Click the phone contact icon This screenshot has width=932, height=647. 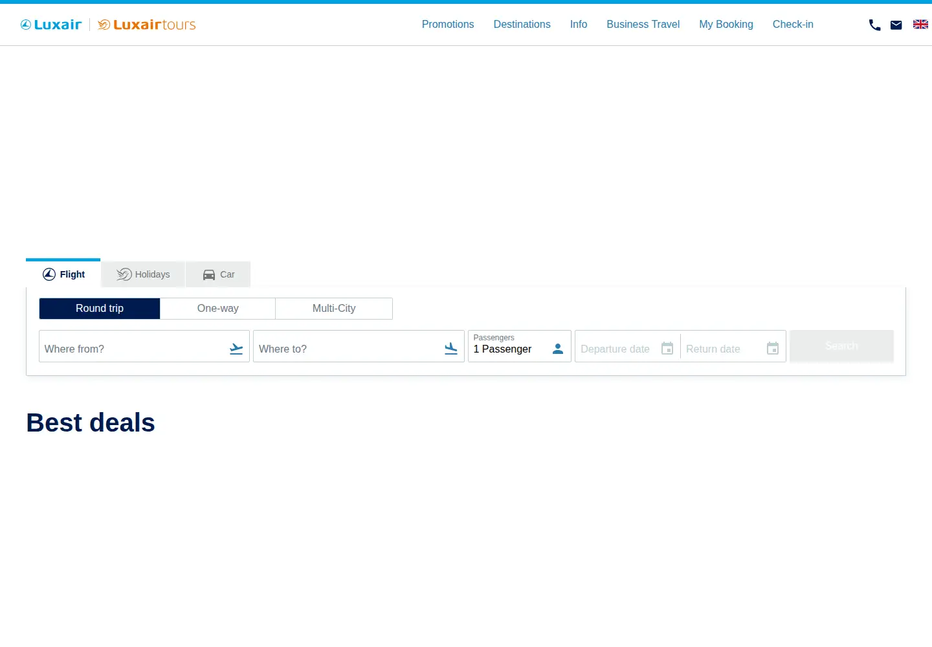(874, 25)
